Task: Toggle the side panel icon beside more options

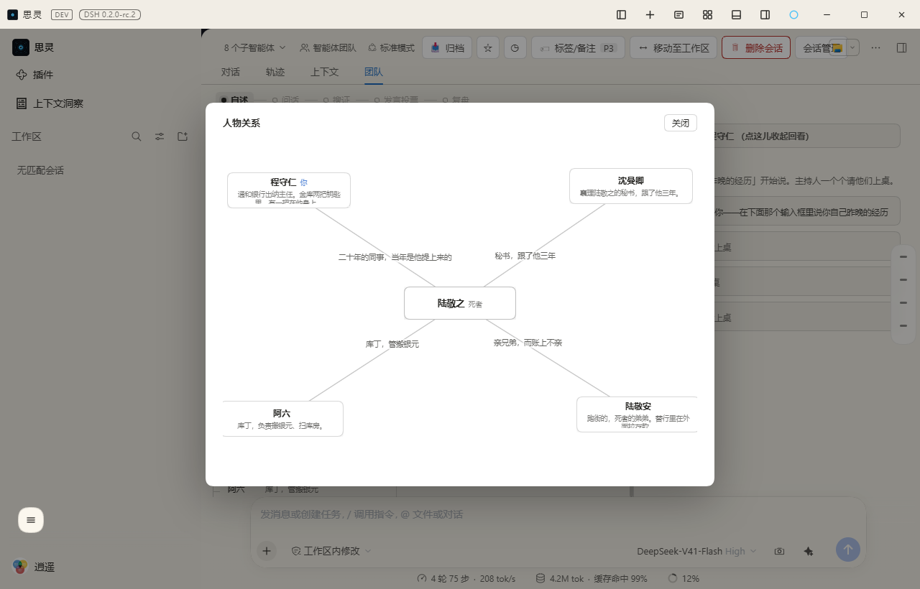Action: point(901,47)
